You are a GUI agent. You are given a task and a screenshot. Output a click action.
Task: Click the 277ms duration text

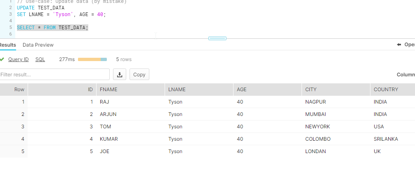point(67,59)
